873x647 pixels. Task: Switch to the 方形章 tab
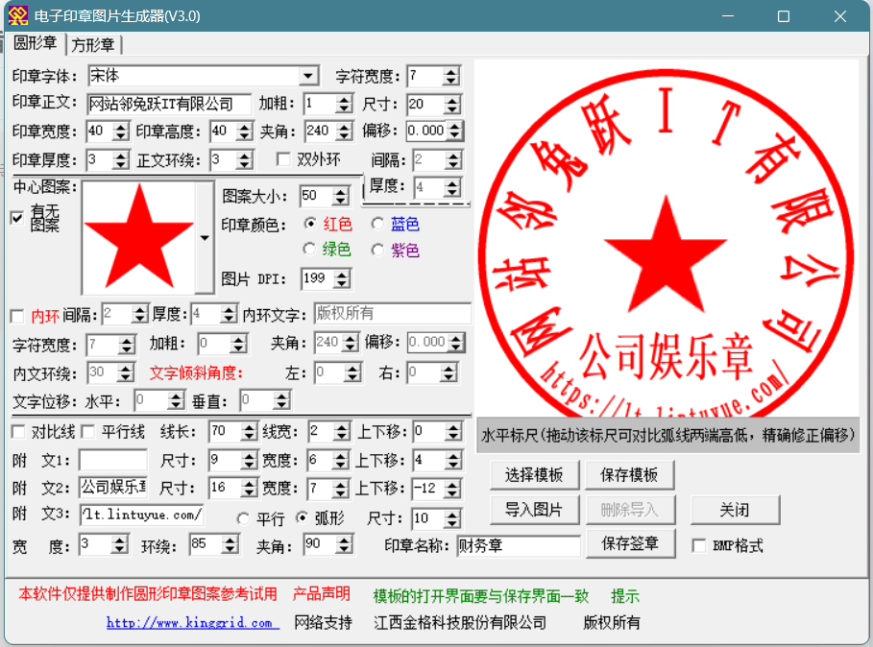(x=93, y=45)
